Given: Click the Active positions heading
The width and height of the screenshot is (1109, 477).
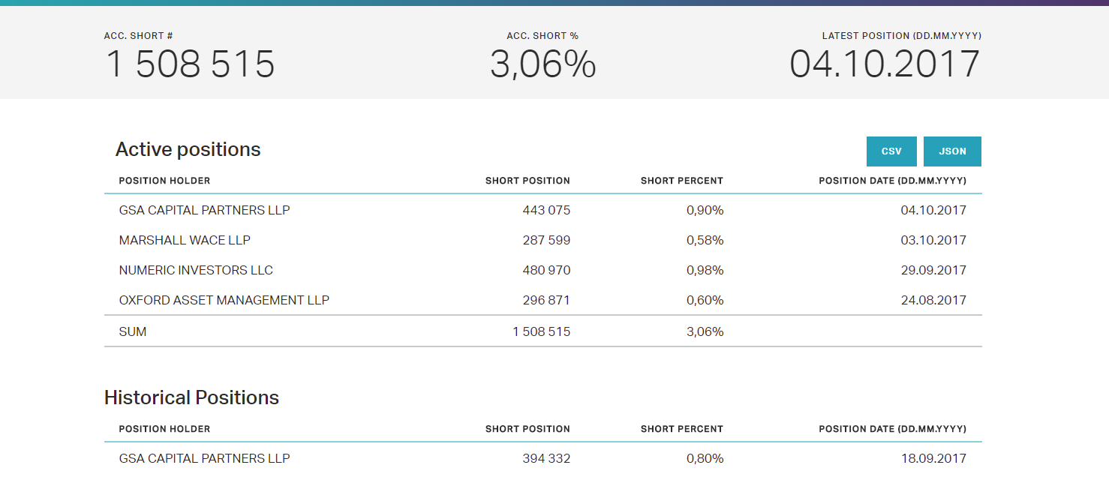Looking at the screenshot, I should pos(188,149).
